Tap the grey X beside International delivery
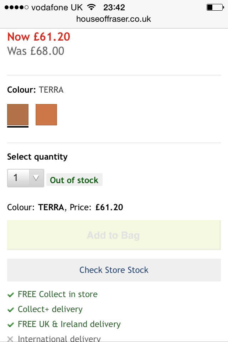The width and height of the screenshot is (228, 342). tap(10, 339)
